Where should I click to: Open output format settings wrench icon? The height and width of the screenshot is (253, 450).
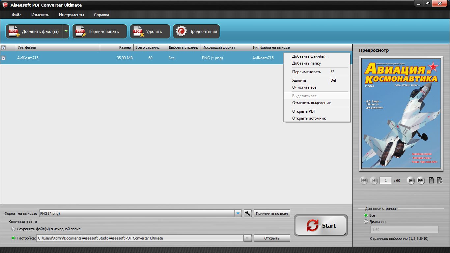(247, 213)
